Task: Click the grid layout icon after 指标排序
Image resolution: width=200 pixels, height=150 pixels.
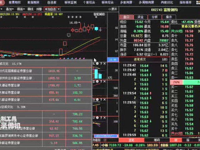Action: tap(198, 2)
